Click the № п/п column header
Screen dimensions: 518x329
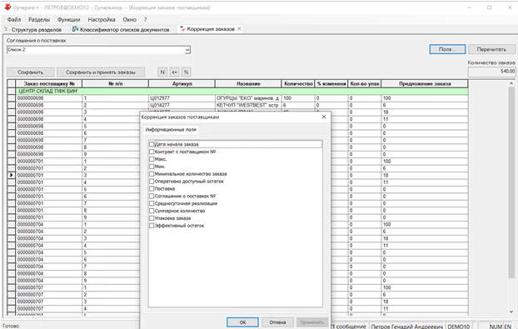tap(115, 83)
